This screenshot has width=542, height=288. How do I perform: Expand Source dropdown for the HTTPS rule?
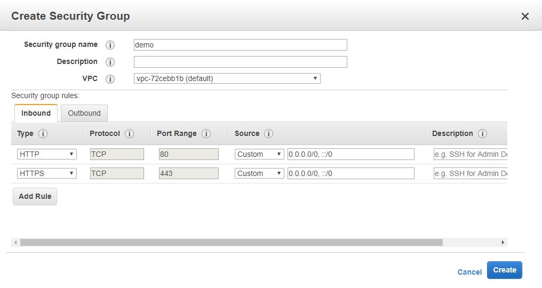point(259,173)
